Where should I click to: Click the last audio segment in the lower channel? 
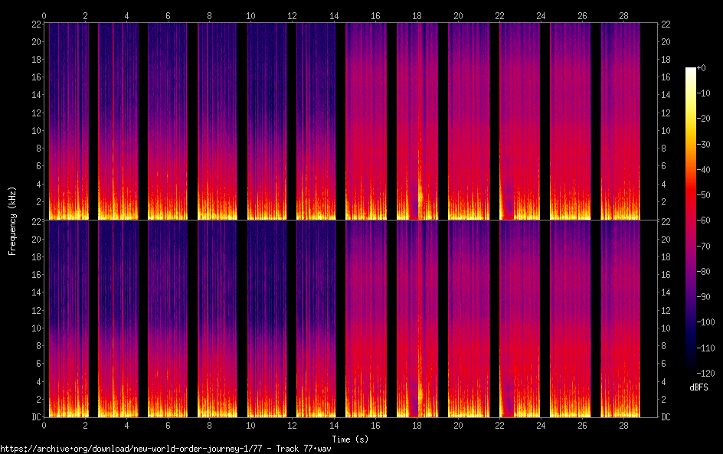tap(620, 318)
